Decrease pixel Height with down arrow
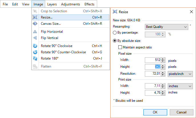This screenshot has width=196, height=118. pos(163,68)
